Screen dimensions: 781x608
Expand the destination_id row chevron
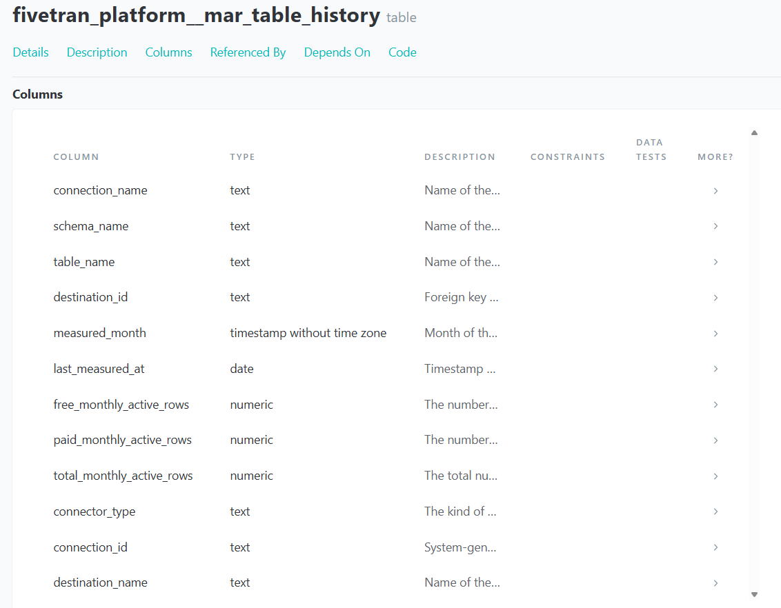715,298
